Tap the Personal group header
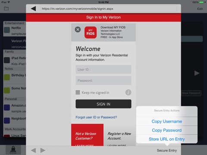The image size is (207, 155). 15,99
